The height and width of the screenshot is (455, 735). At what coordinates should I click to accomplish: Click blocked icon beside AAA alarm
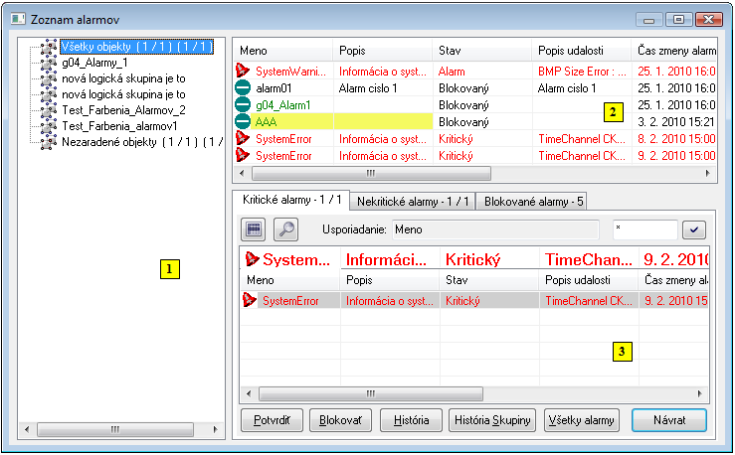point(243,121)
